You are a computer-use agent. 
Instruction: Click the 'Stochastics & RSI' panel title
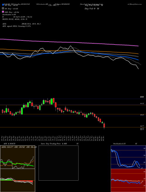pos(125,144)
